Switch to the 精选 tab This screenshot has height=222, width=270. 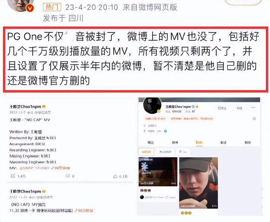[x=151, y=142]
